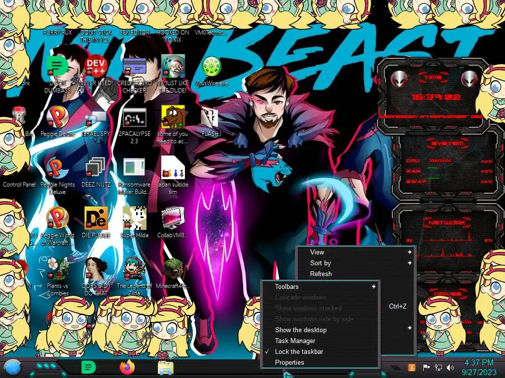Choose Show the desktop

coord(320,330)
